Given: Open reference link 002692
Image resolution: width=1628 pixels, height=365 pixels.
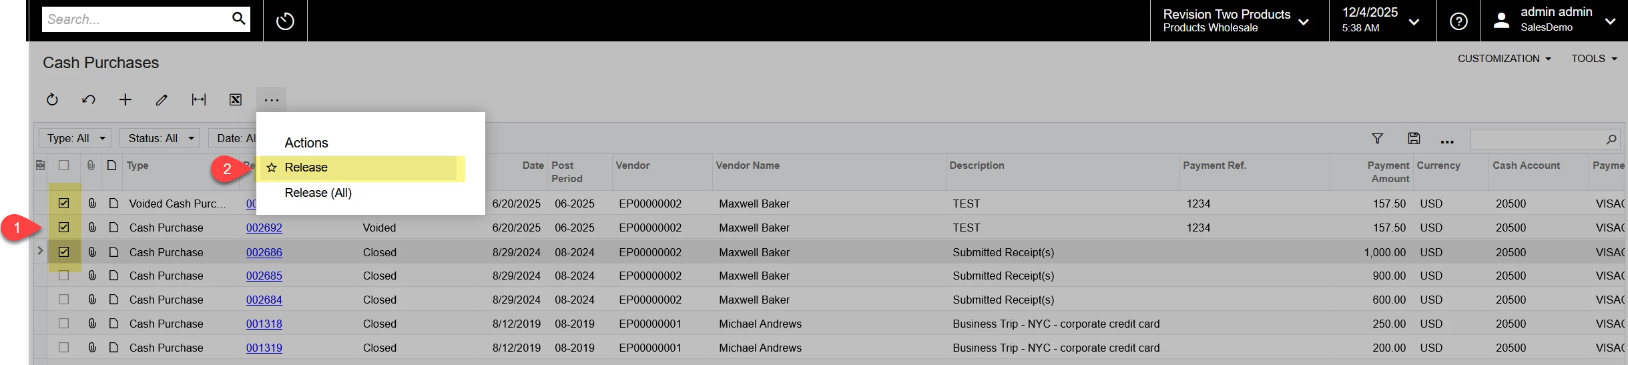Looking at the screenshot, I should (x=264, y=228).
